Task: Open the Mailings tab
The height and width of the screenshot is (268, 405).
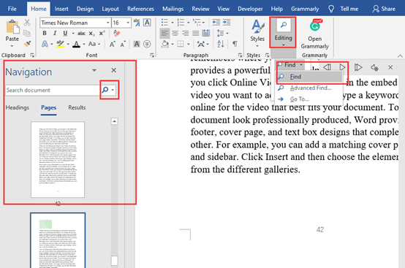Action: 173,9
